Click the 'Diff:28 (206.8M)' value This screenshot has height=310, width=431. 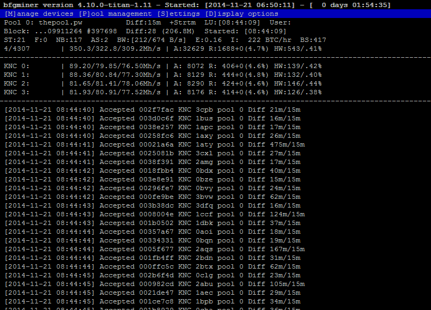click(x=160, y=32)
